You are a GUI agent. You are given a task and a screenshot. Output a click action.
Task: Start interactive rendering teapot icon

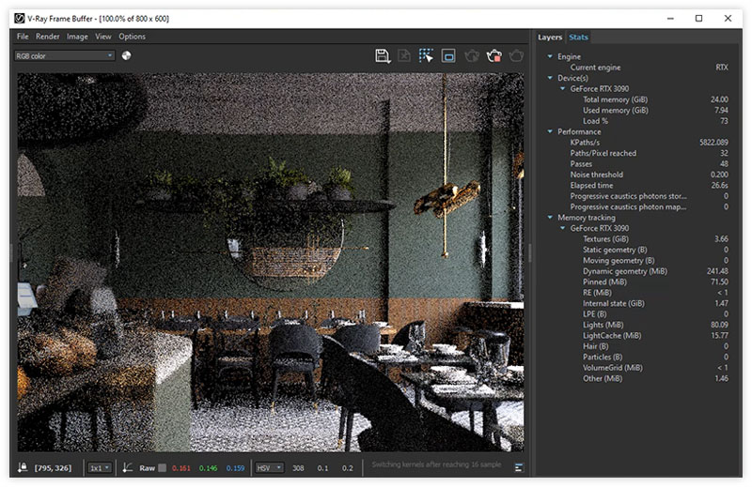point(472,56)
